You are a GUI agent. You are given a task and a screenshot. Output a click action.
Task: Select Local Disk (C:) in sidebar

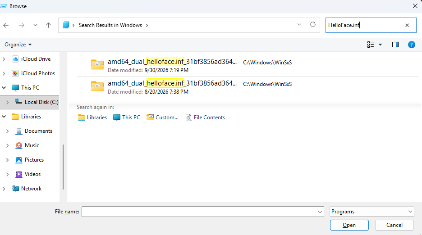tap(41, 102)
